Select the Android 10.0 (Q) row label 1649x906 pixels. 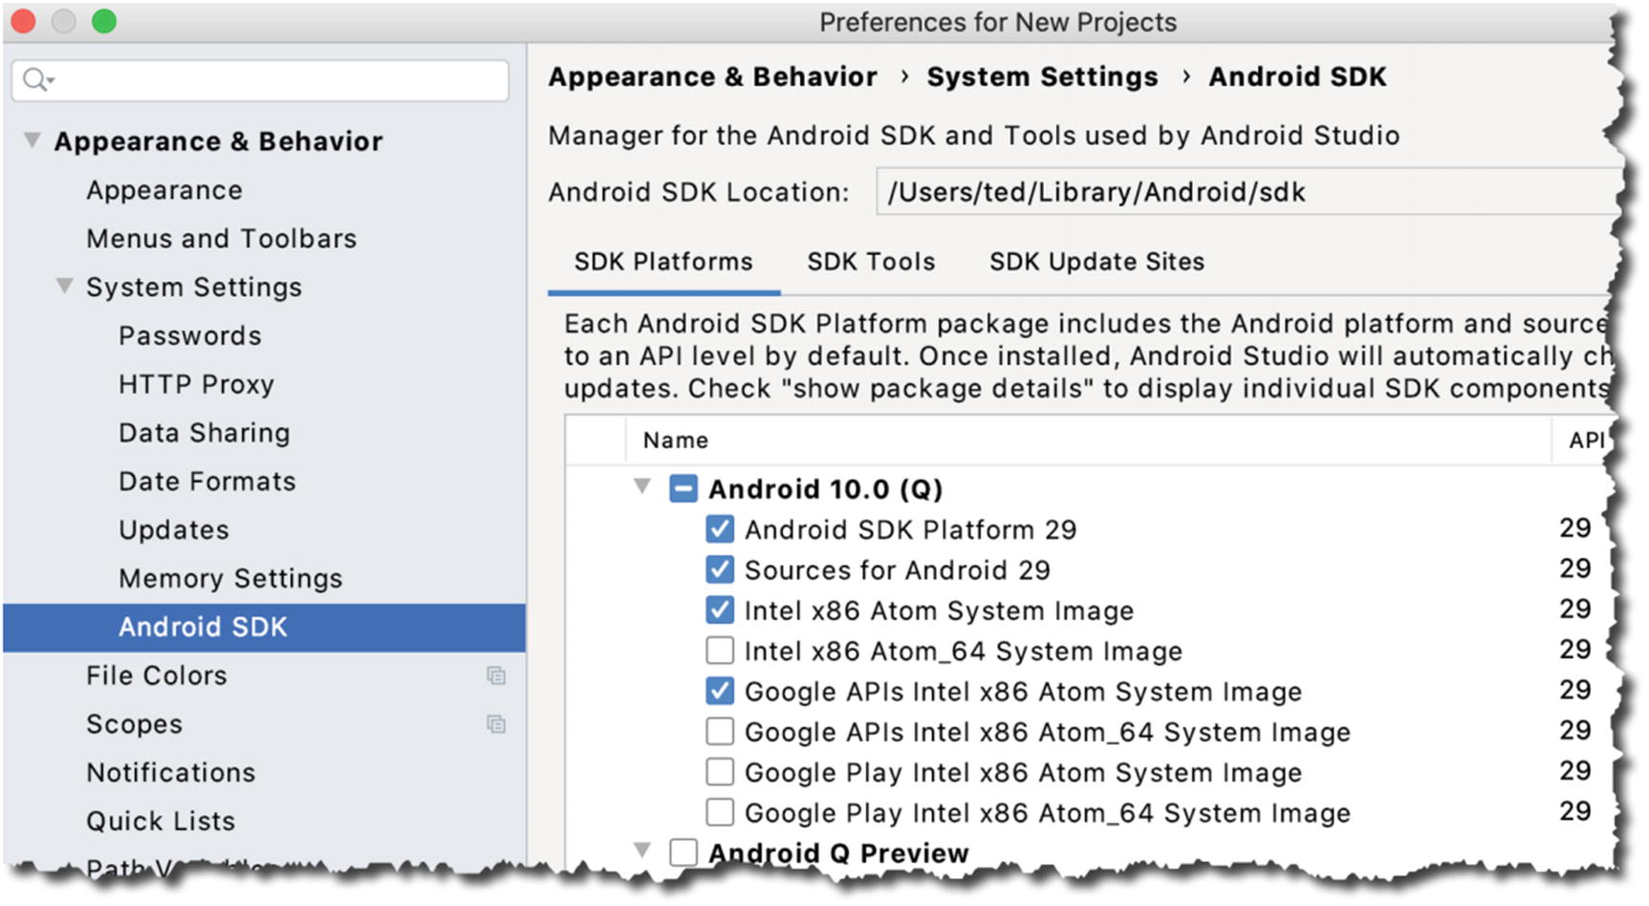tap(826, 489)
